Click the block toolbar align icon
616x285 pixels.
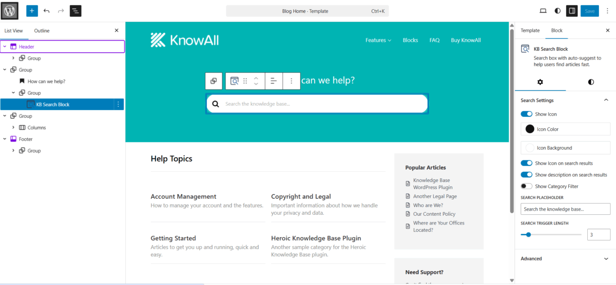pyautogui.click(x=274, y=81)
